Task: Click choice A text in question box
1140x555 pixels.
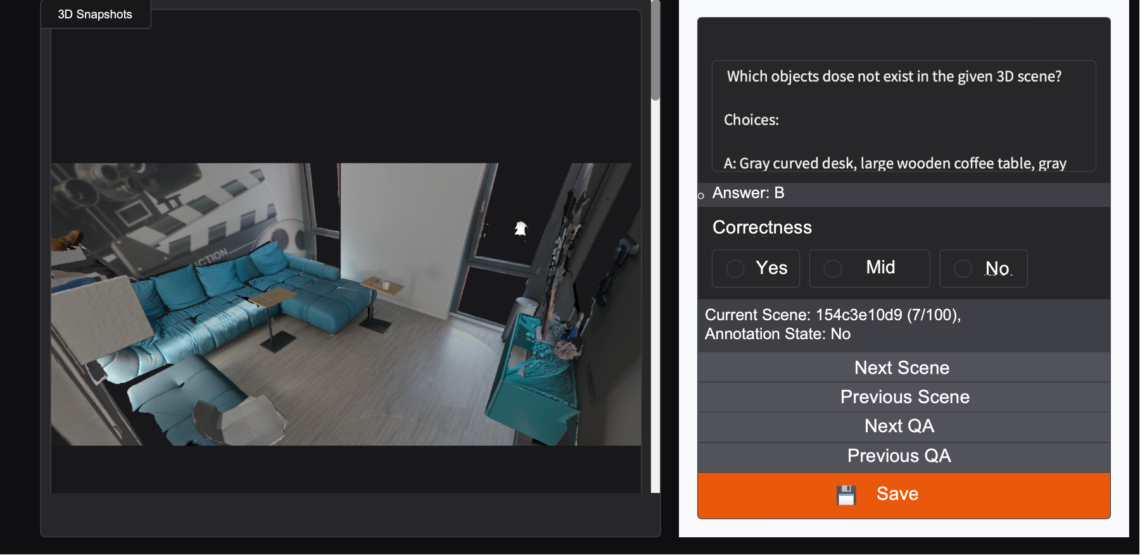Action: coord(895,163)
